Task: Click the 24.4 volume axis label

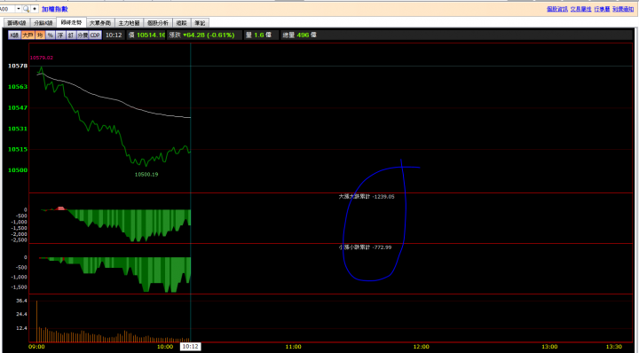Action: (21, 314)
